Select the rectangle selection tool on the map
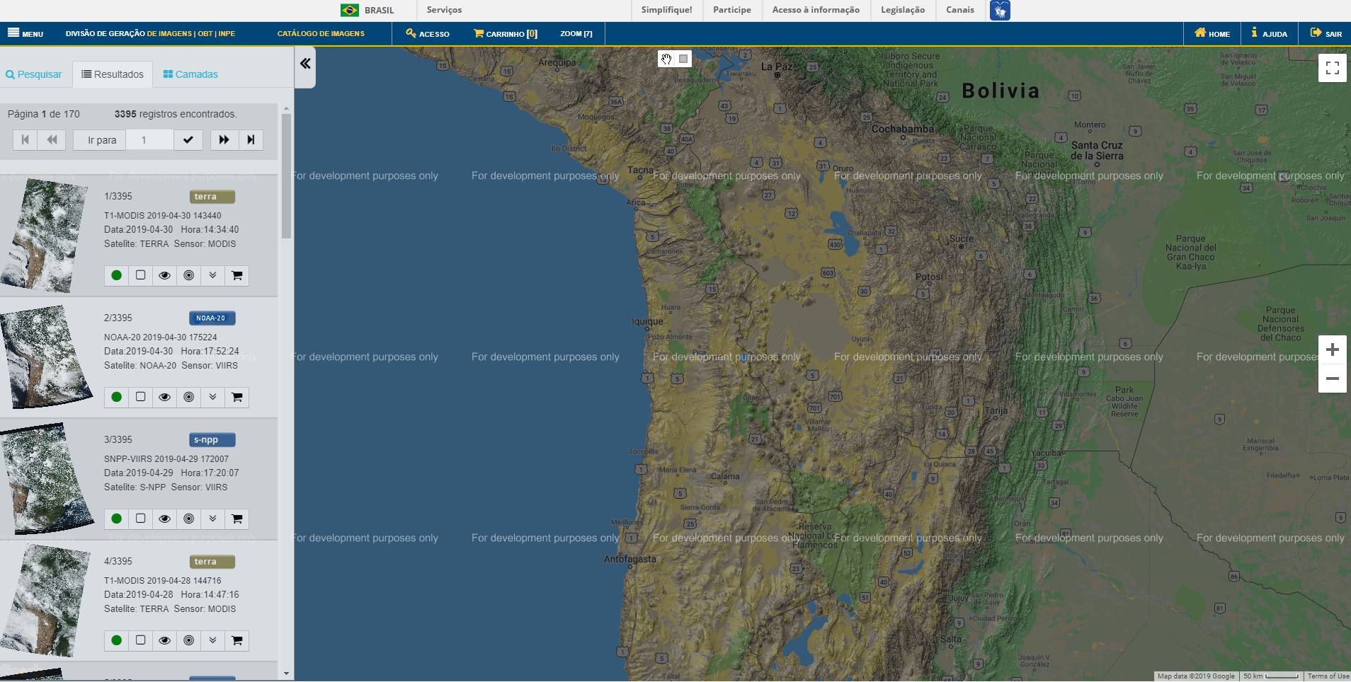Image resolution: width=1351 pixels, height=682 pixels. tap(683, 59)
